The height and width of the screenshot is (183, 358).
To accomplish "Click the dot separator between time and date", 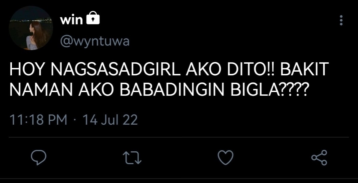I will (x=75, y=120).
